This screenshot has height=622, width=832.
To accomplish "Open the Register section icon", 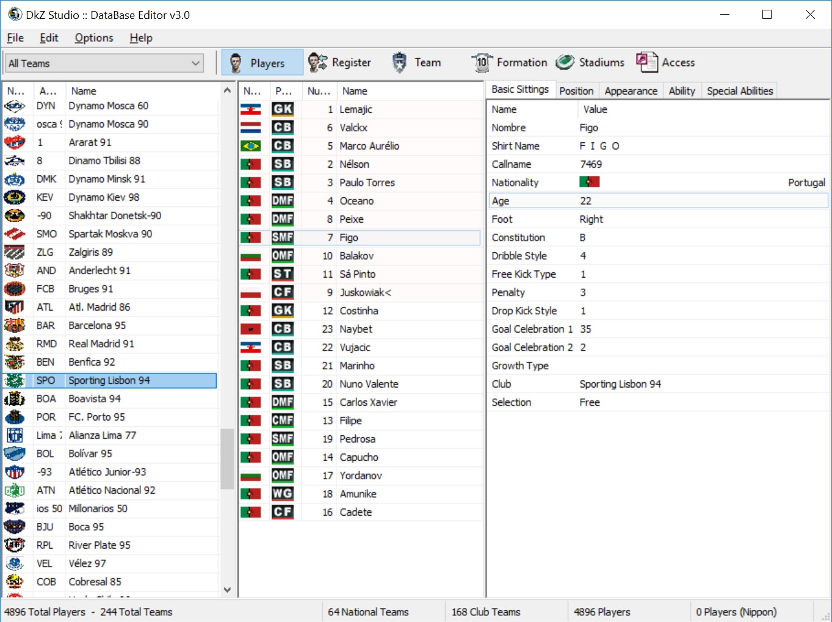I will pos(317,62).
